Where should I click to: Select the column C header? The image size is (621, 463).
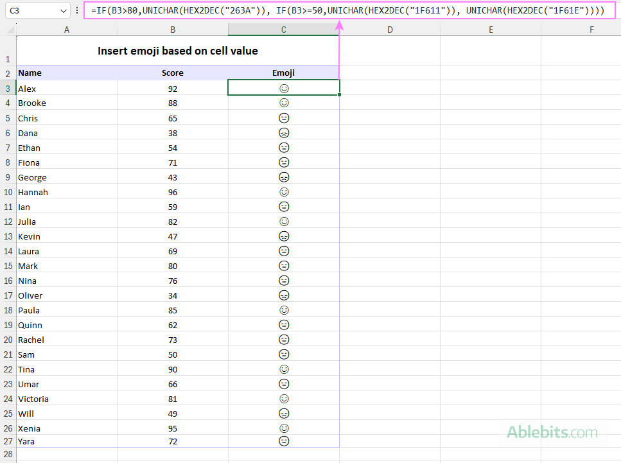[x=283, y=30]
